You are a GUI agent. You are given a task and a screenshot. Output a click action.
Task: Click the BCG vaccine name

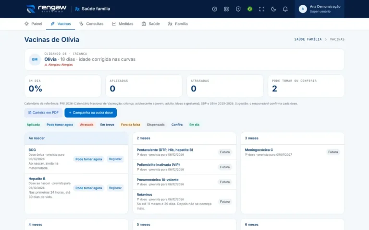point(32,149)
